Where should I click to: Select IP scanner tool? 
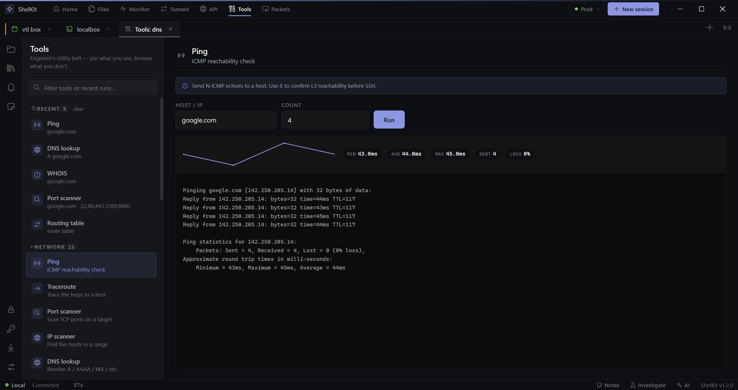pos(91,340)
